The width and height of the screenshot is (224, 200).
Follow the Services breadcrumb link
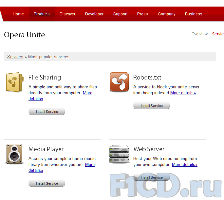15,57
